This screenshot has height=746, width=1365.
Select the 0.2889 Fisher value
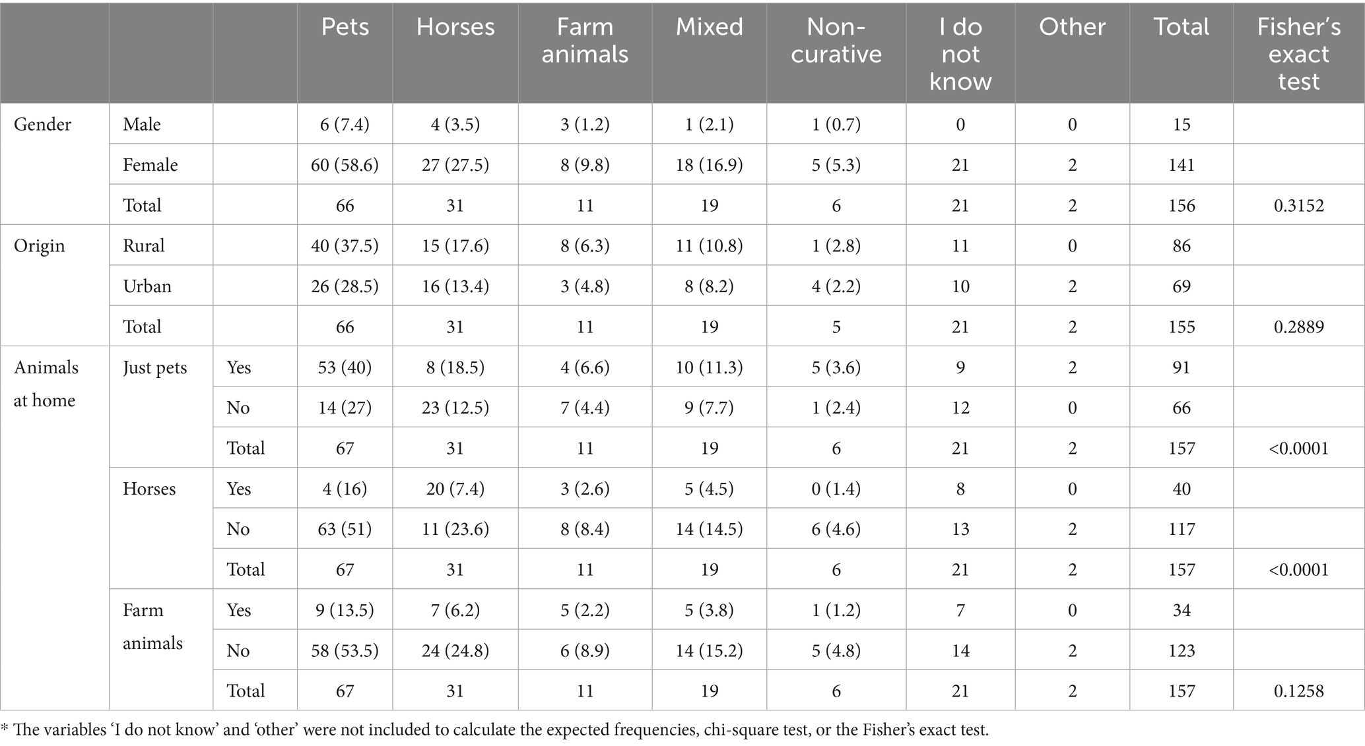[x=1298, y=326]
